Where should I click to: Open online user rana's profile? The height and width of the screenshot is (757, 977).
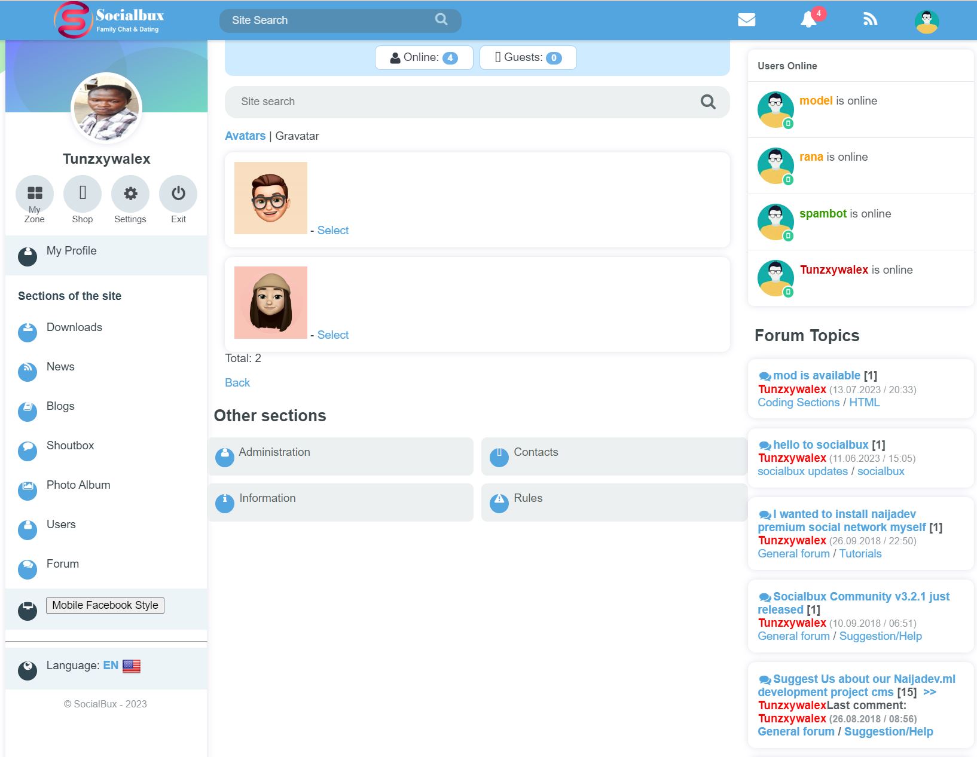[811, 157]
